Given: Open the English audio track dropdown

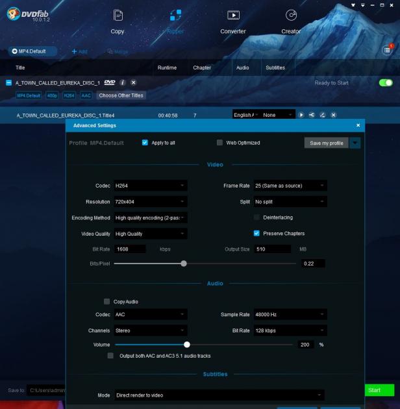Looking at the screenshot, I should coord(246,115).
